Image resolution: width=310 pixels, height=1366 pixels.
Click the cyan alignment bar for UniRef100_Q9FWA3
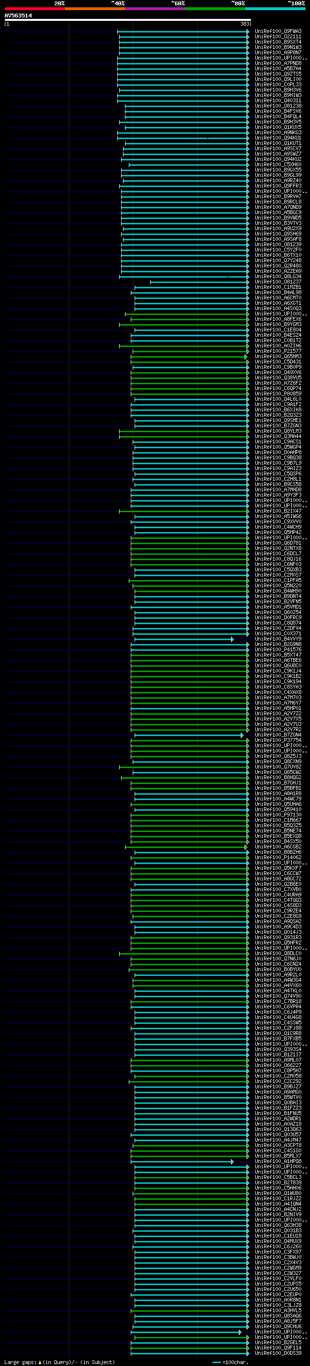coord(183,31)
